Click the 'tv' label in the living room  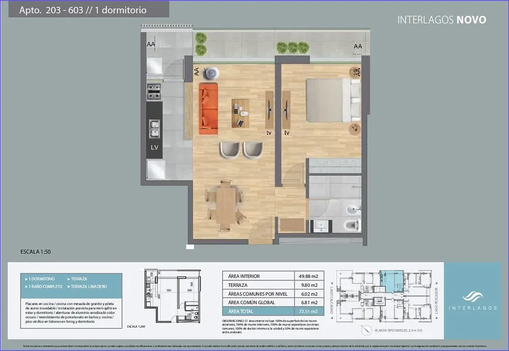pos(269,133)
